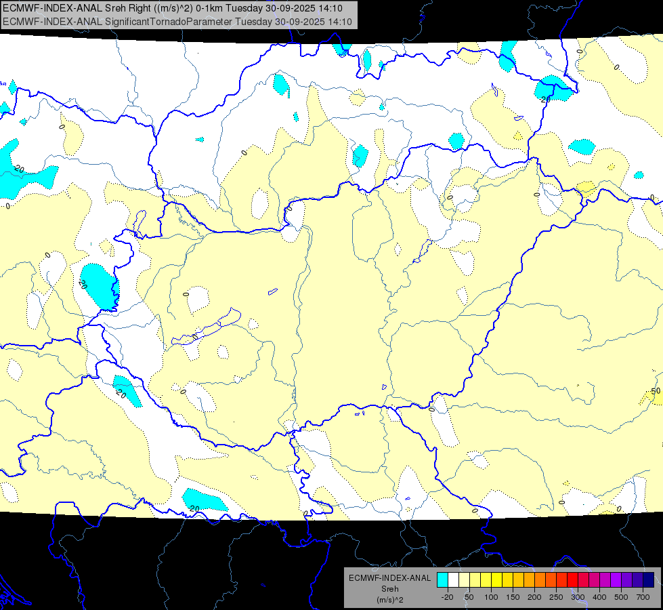The height and width of the screenshot is (610, 663).
Task: Click the legend tick value 150
Action: coord(513,597)
